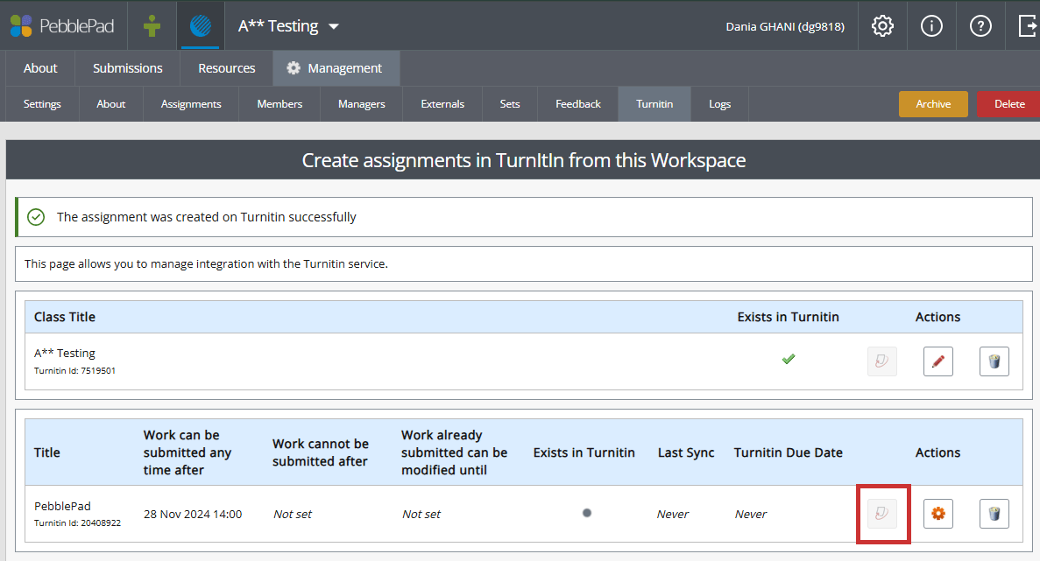The height and width of the screenshot is (561, 1040).
Task: Click Not set under Work already submitted column
Action: (x=421, y=514)
